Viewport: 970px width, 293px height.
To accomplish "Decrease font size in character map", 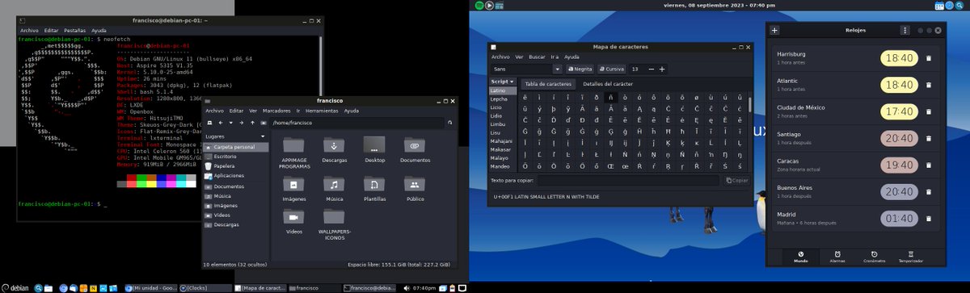I will [x=652, y=69].
